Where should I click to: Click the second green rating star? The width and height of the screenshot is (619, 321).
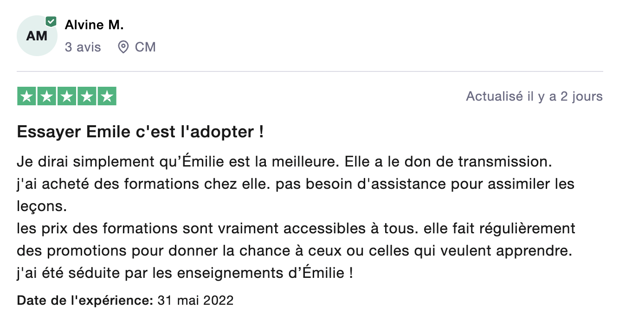pyautogui.click(x=47, y=96)
